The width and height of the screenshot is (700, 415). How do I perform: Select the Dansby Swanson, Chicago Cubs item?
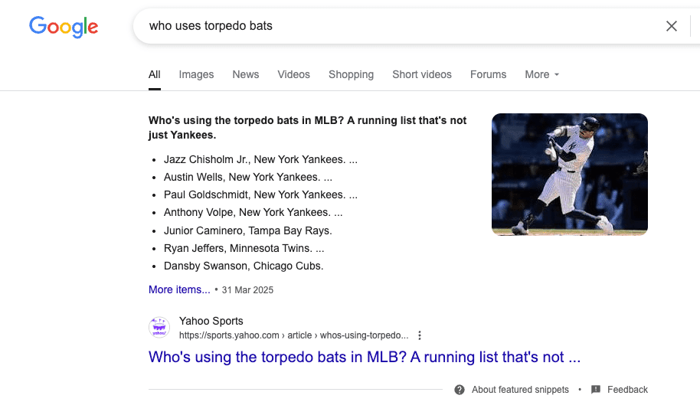pyautogui.click(x=244, y=266)
